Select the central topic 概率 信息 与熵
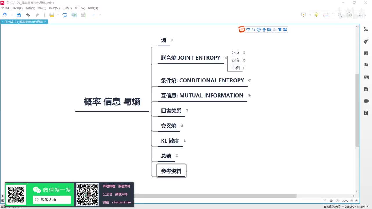This screenshot has height=209, width=372. (112, 102)
